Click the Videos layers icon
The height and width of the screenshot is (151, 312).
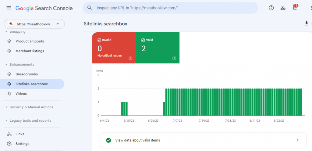[9, 94]
